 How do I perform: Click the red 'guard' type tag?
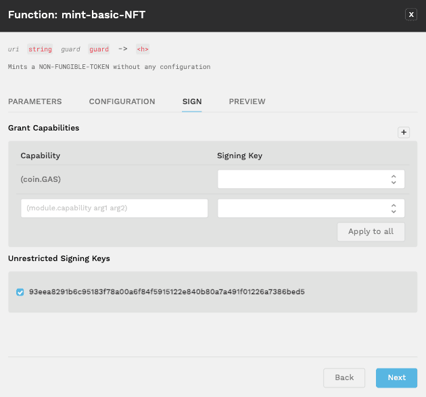[x=99, y=49]
